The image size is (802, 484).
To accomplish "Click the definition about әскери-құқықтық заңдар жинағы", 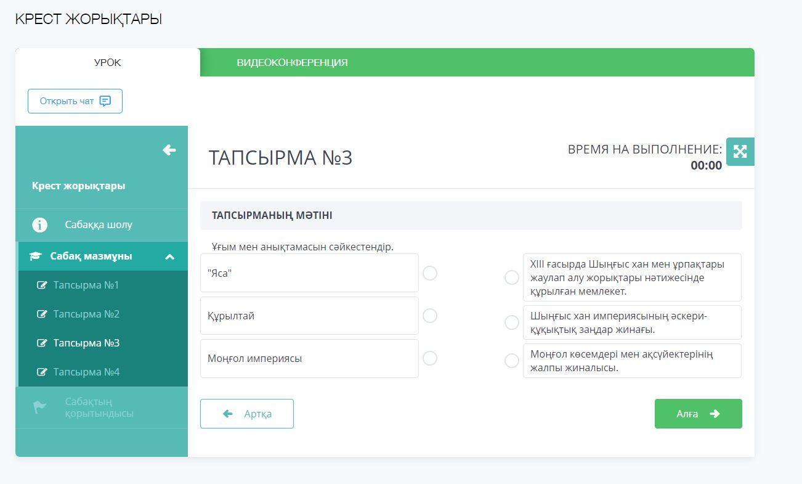I will coord(632,322).
